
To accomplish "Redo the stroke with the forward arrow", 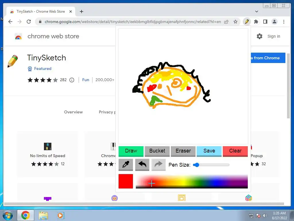I will [158, 165].
